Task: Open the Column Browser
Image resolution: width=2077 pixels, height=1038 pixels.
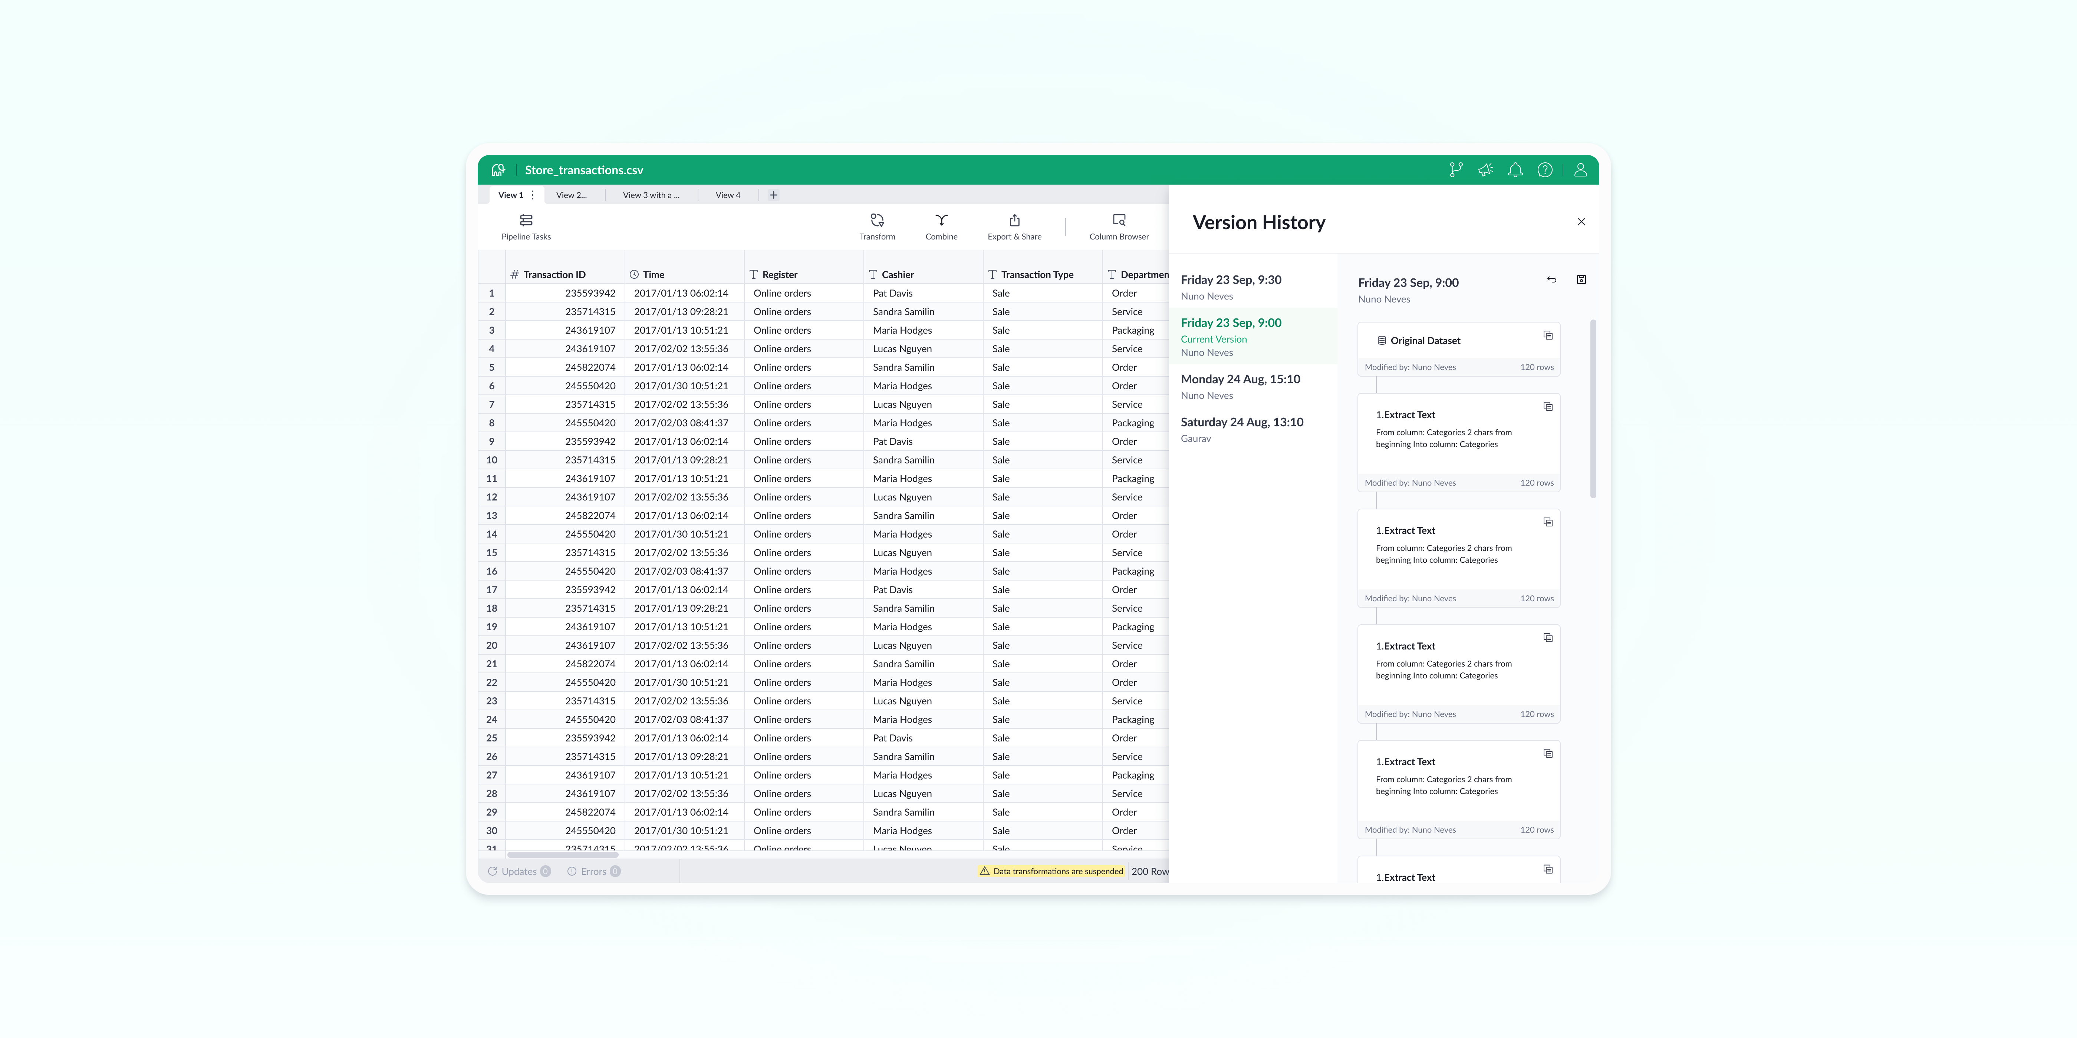Action: click(1119, 227)
